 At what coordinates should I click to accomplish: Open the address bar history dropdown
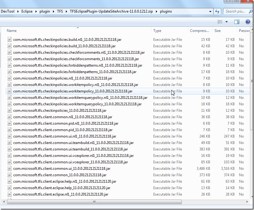click(210, 12)
